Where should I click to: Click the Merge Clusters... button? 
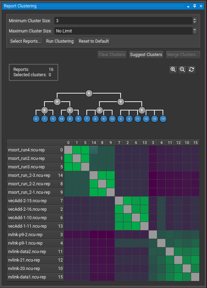(x=183, y=55)
